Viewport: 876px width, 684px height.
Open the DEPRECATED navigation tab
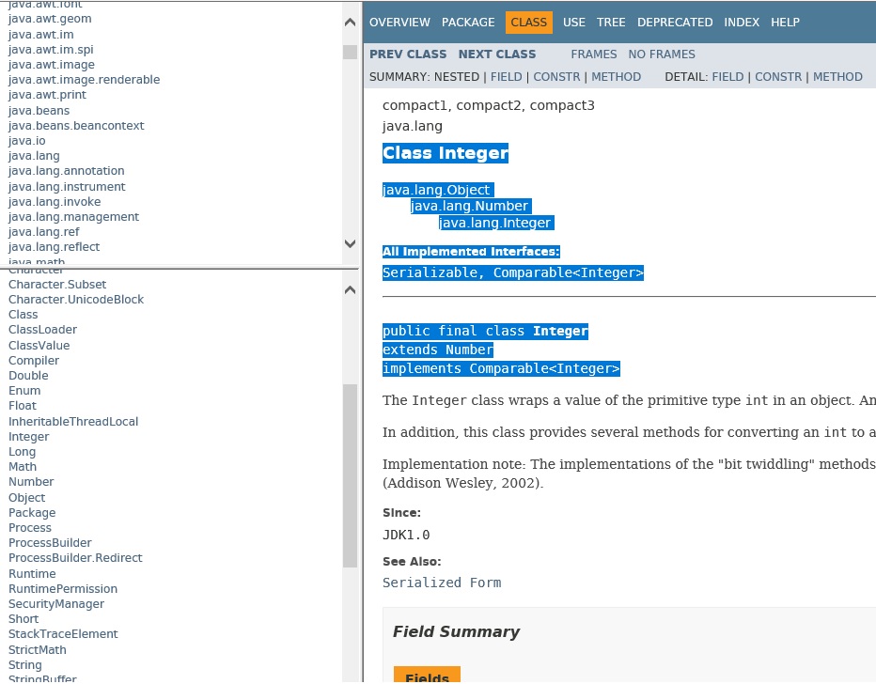tap(675, 23)
